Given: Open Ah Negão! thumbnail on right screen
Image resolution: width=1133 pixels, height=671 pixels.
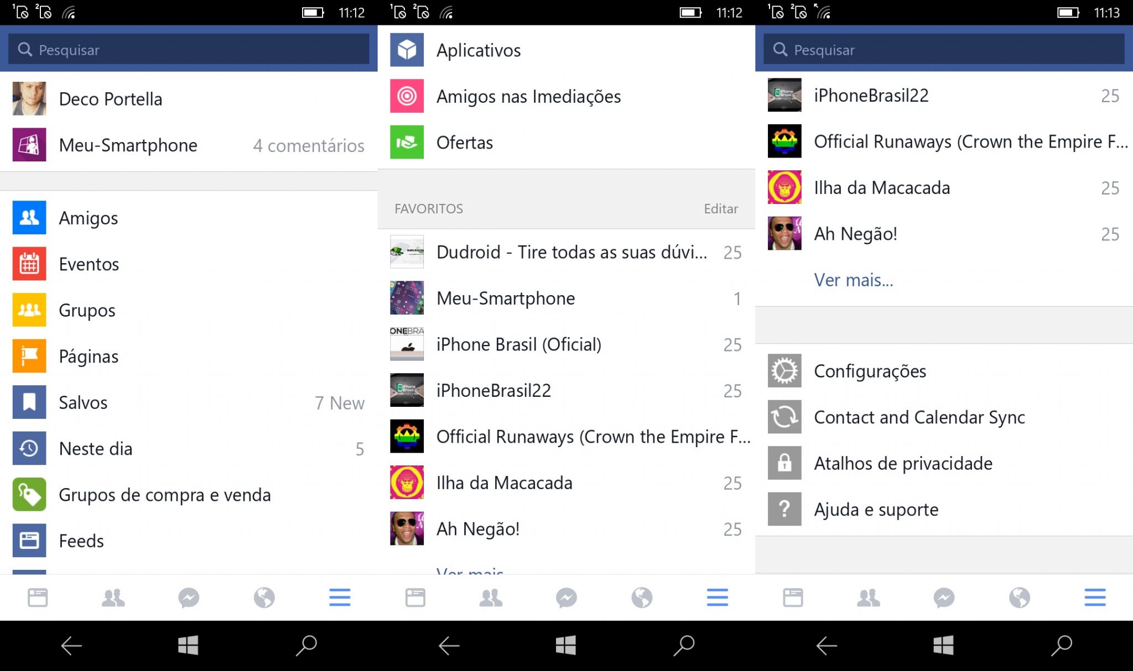Looking at the screenshot, I should 784,233.
